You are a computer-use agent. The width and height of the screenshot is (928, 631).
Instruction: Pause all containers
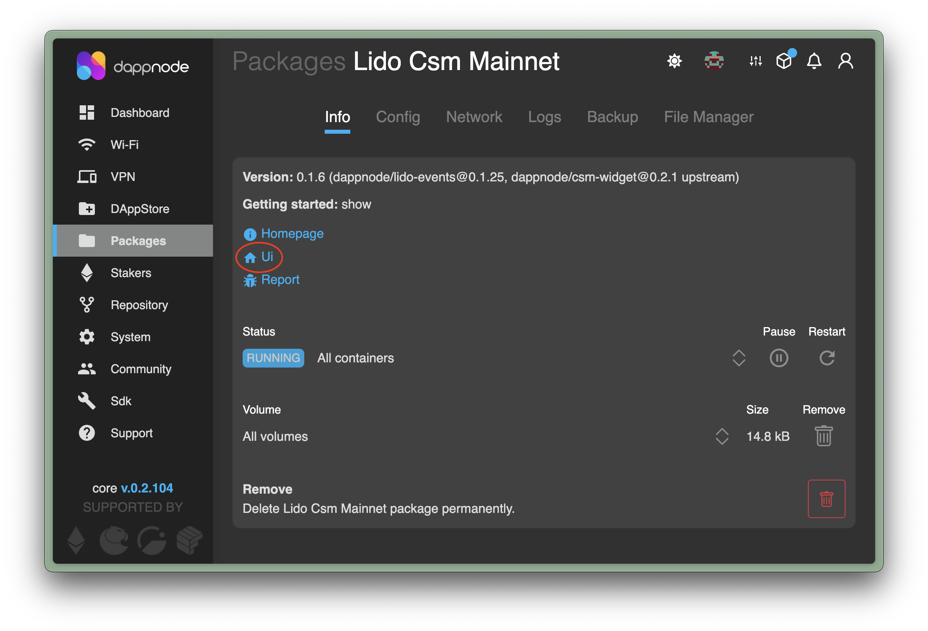(x=779, y=358)
